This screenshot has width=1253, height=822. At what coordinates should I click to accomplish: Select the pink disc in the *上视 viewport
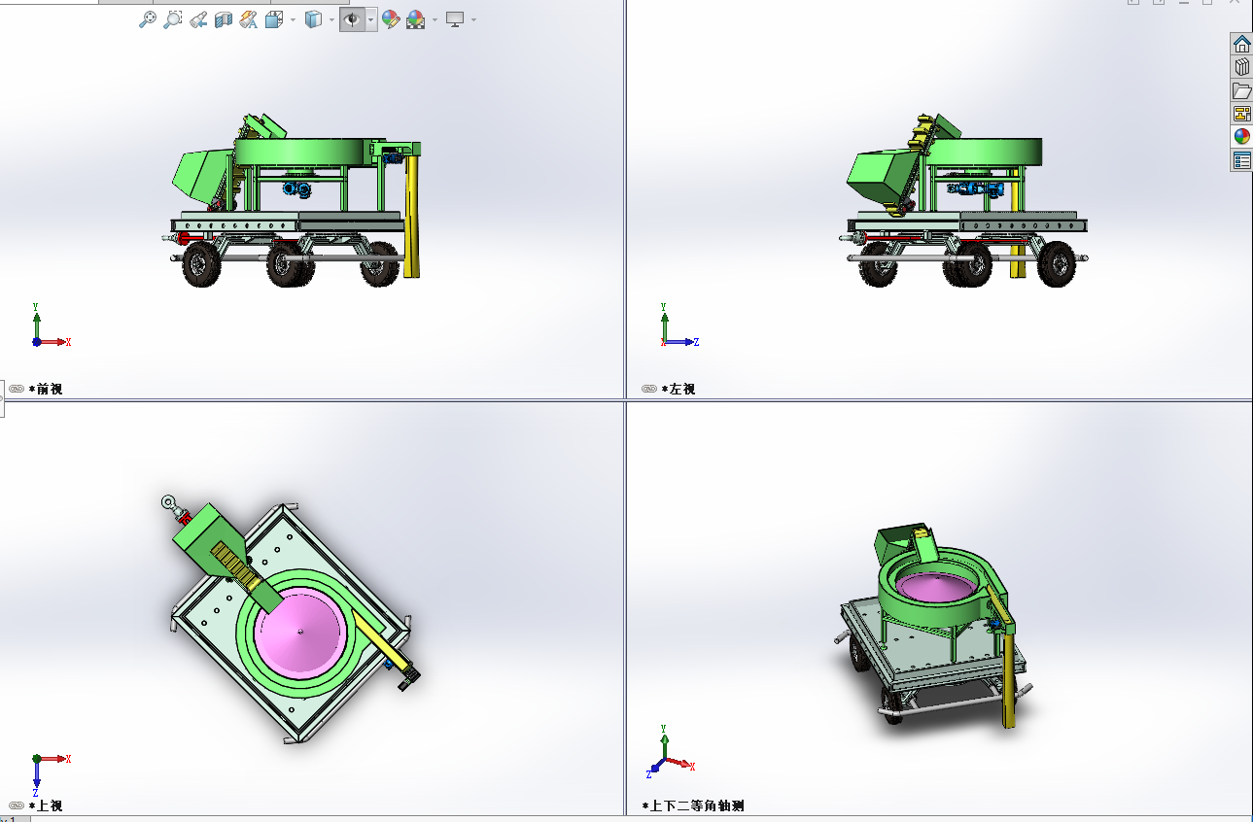click(299, 633)
